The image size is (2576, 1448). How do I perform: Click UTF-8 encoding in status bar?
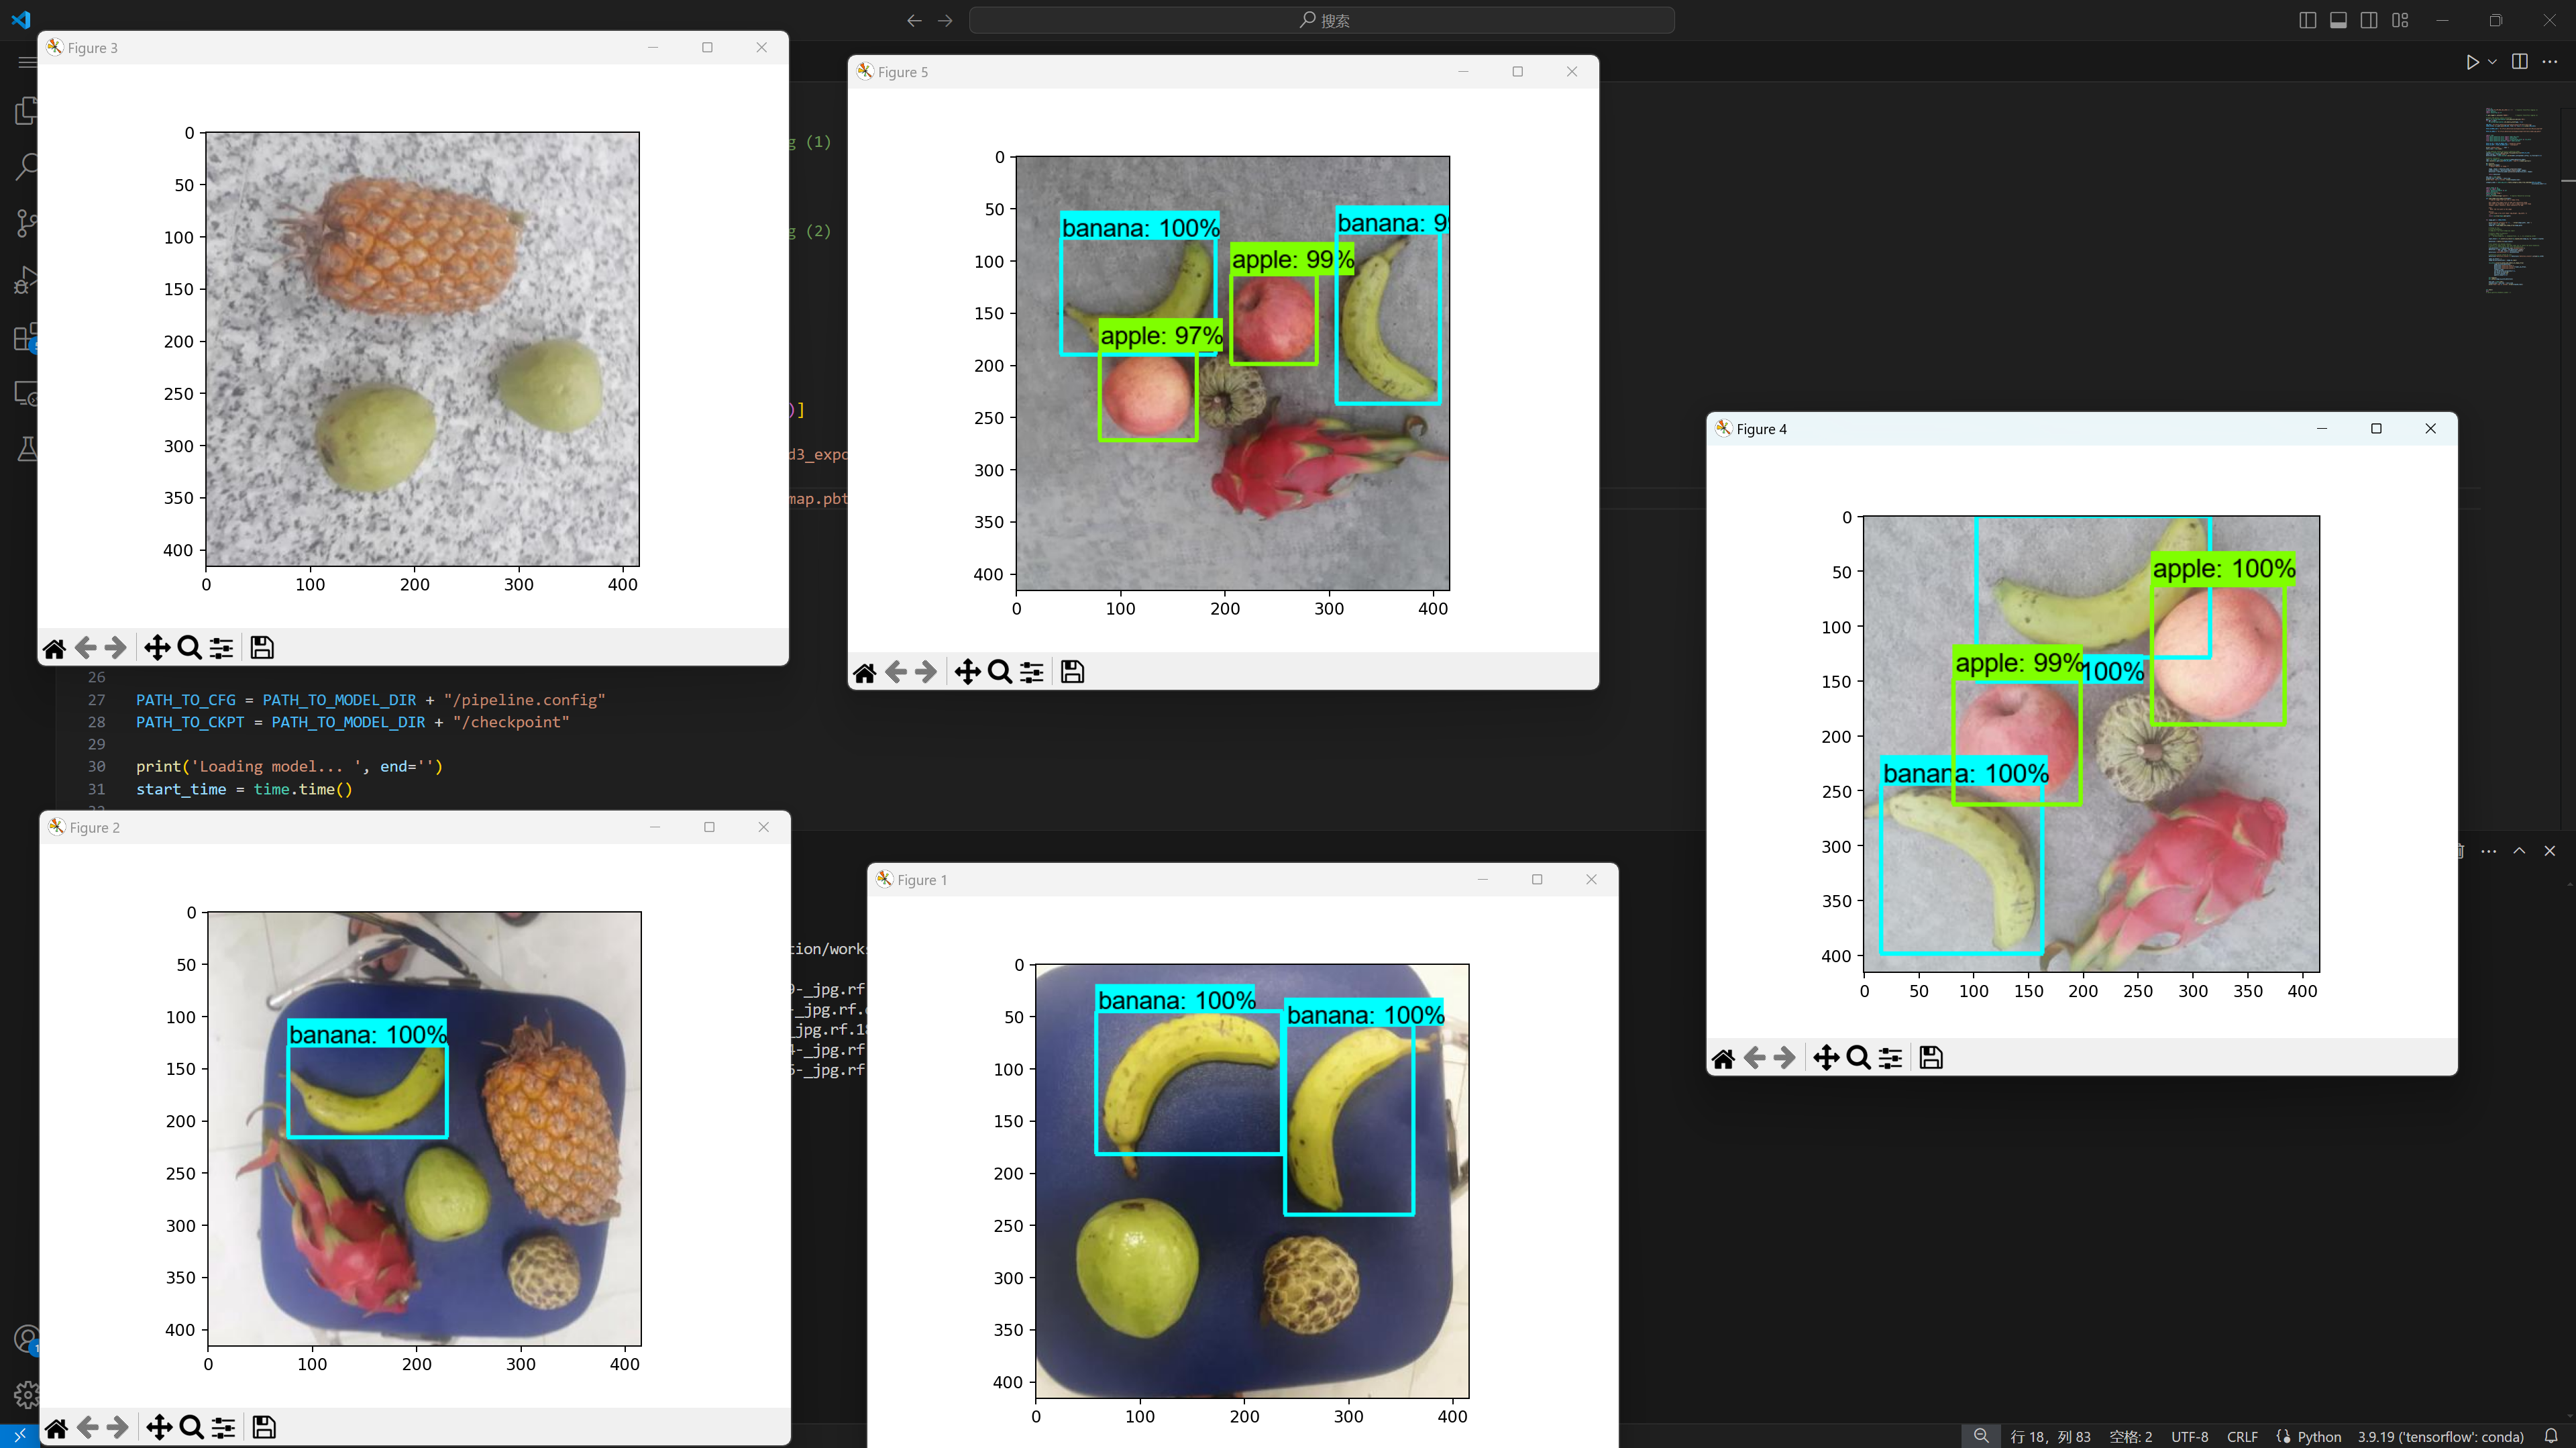pyautogui.click(x=2189, y=1437)
